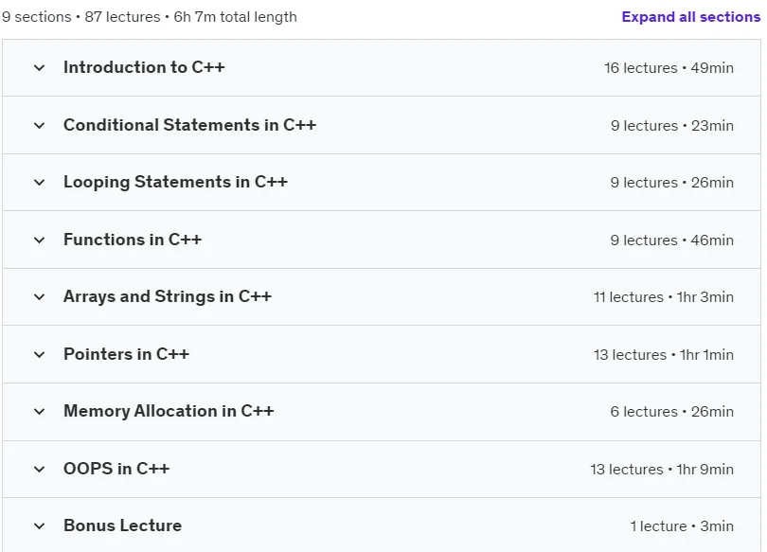Open the OOPS in C++ title
Image resolution: width=767 pixels, height=552 pixels.
pos(116,469)
